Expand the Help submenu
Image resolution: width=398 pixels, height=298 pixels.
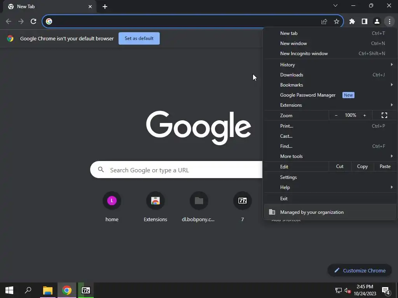[x=330, y=187]
